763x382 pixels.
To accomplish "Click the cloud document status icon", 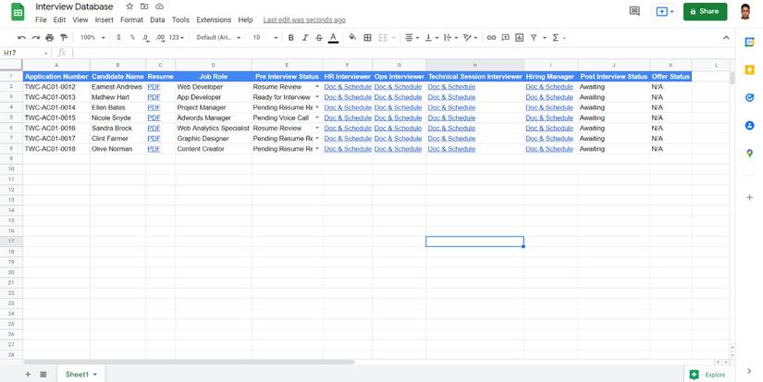I will (160, 6).
